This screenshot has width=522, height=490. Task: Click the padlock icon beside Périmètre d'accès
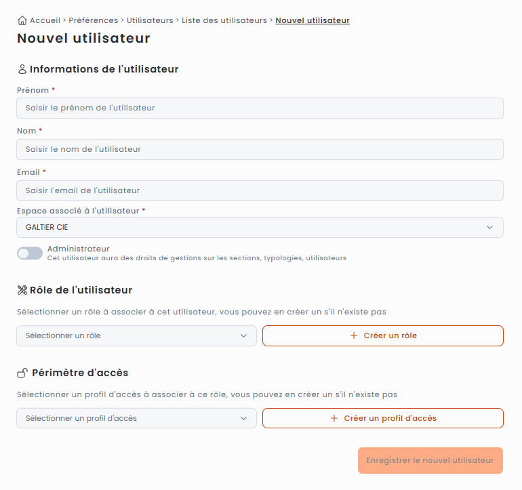tap(22, 373)
